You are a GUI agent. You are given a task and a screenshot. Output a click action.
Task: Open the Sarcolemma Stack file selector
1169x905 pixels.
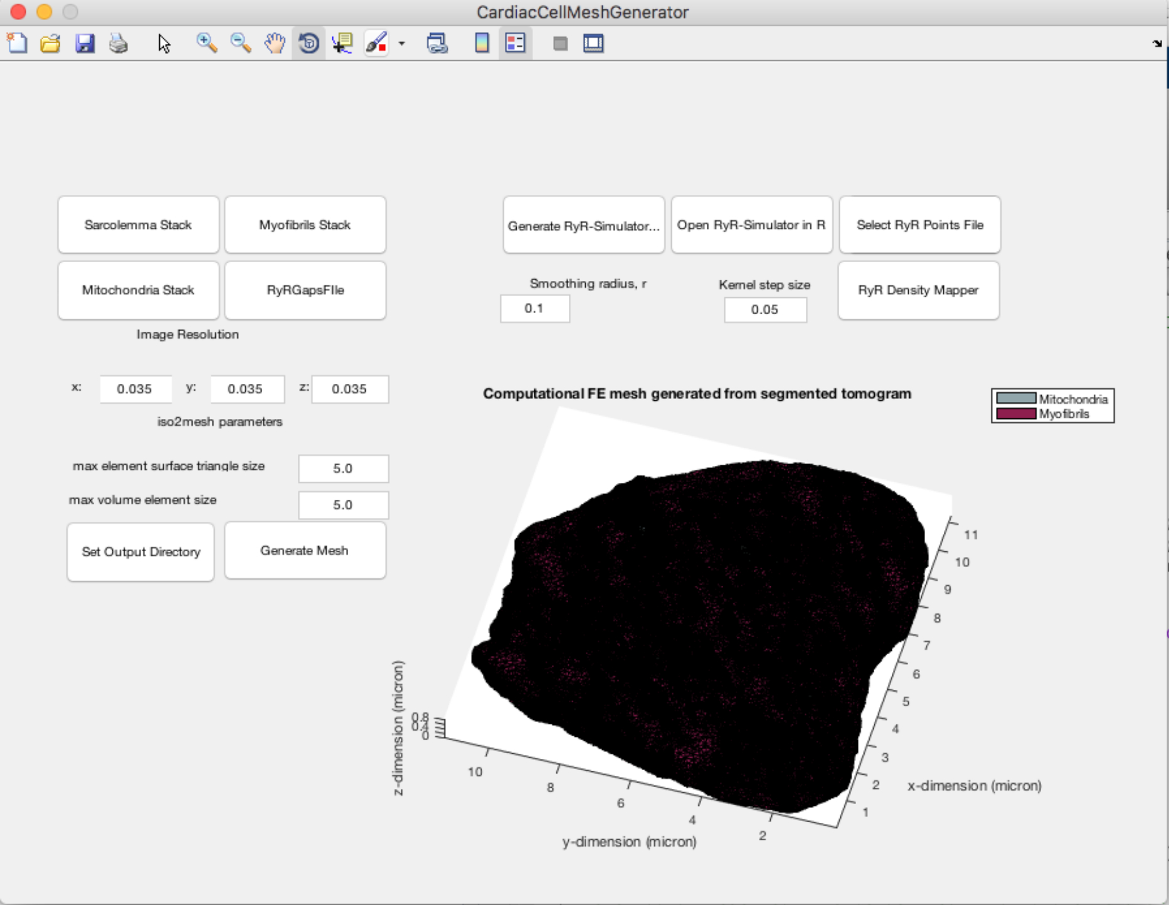click(138, 225)
